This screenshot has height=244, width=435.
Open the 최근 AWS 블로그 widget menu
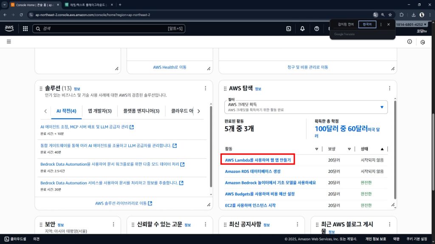click(x=390, y=225)
